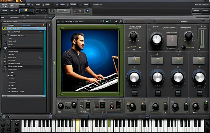The height and width of the screenshot is (133, 210).
Task: Click the second LED display button in middle row
Action: (157, 61)
